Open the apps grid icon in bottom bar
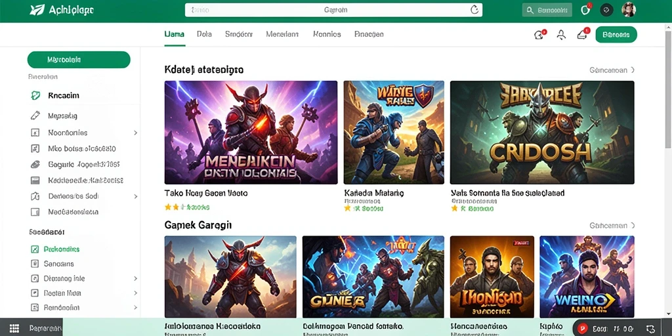This screenshot has width=672, height=336. coord(14,328)
